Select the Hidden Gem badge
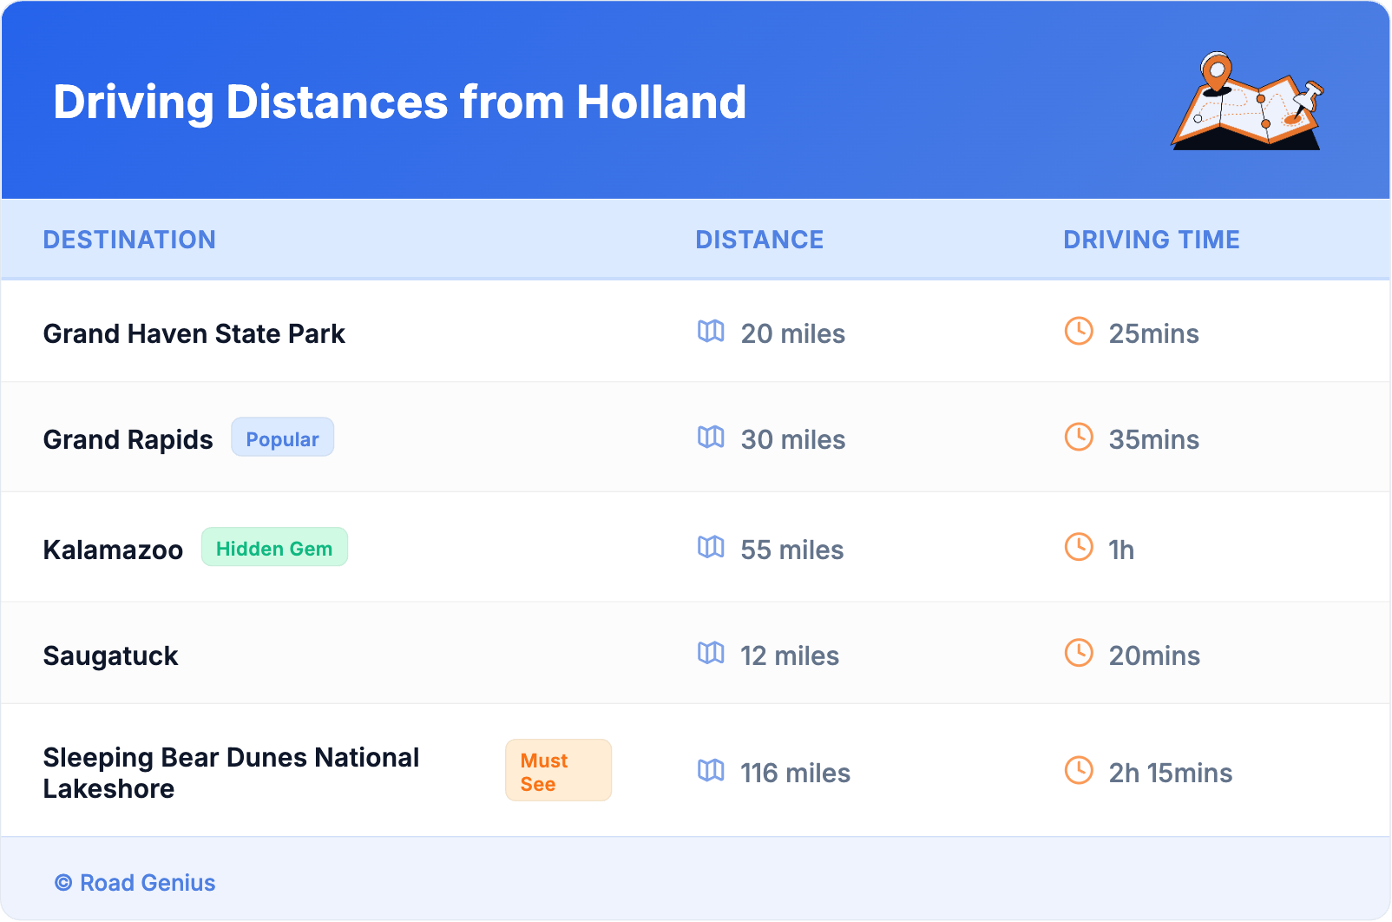 274,548
